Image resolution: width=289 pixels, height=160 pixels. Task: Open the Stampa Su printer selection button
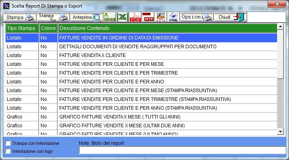click(53, 17)
